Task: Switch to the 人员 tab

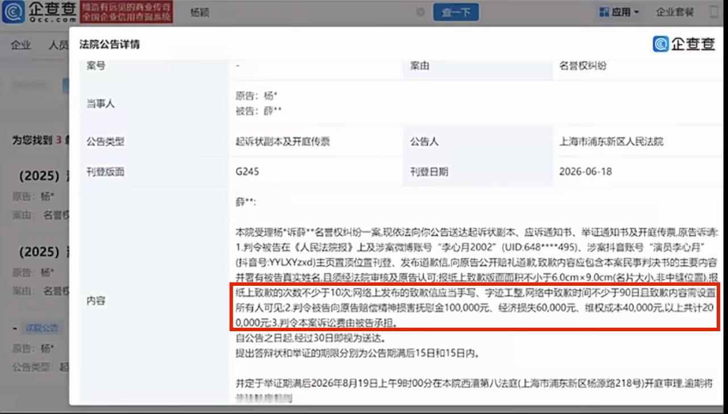Action: [58, 46]
